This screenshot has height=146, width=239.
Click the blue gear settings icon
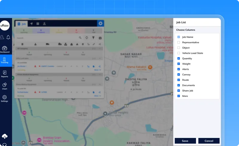[x=101, y=24]
